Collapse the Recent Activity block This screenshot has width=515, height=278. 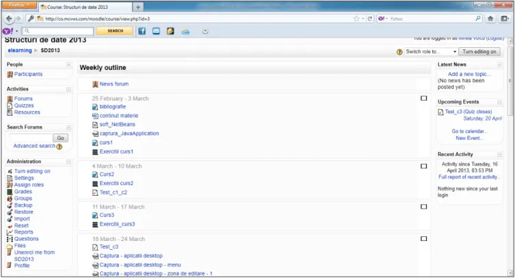tap(499, 155)
